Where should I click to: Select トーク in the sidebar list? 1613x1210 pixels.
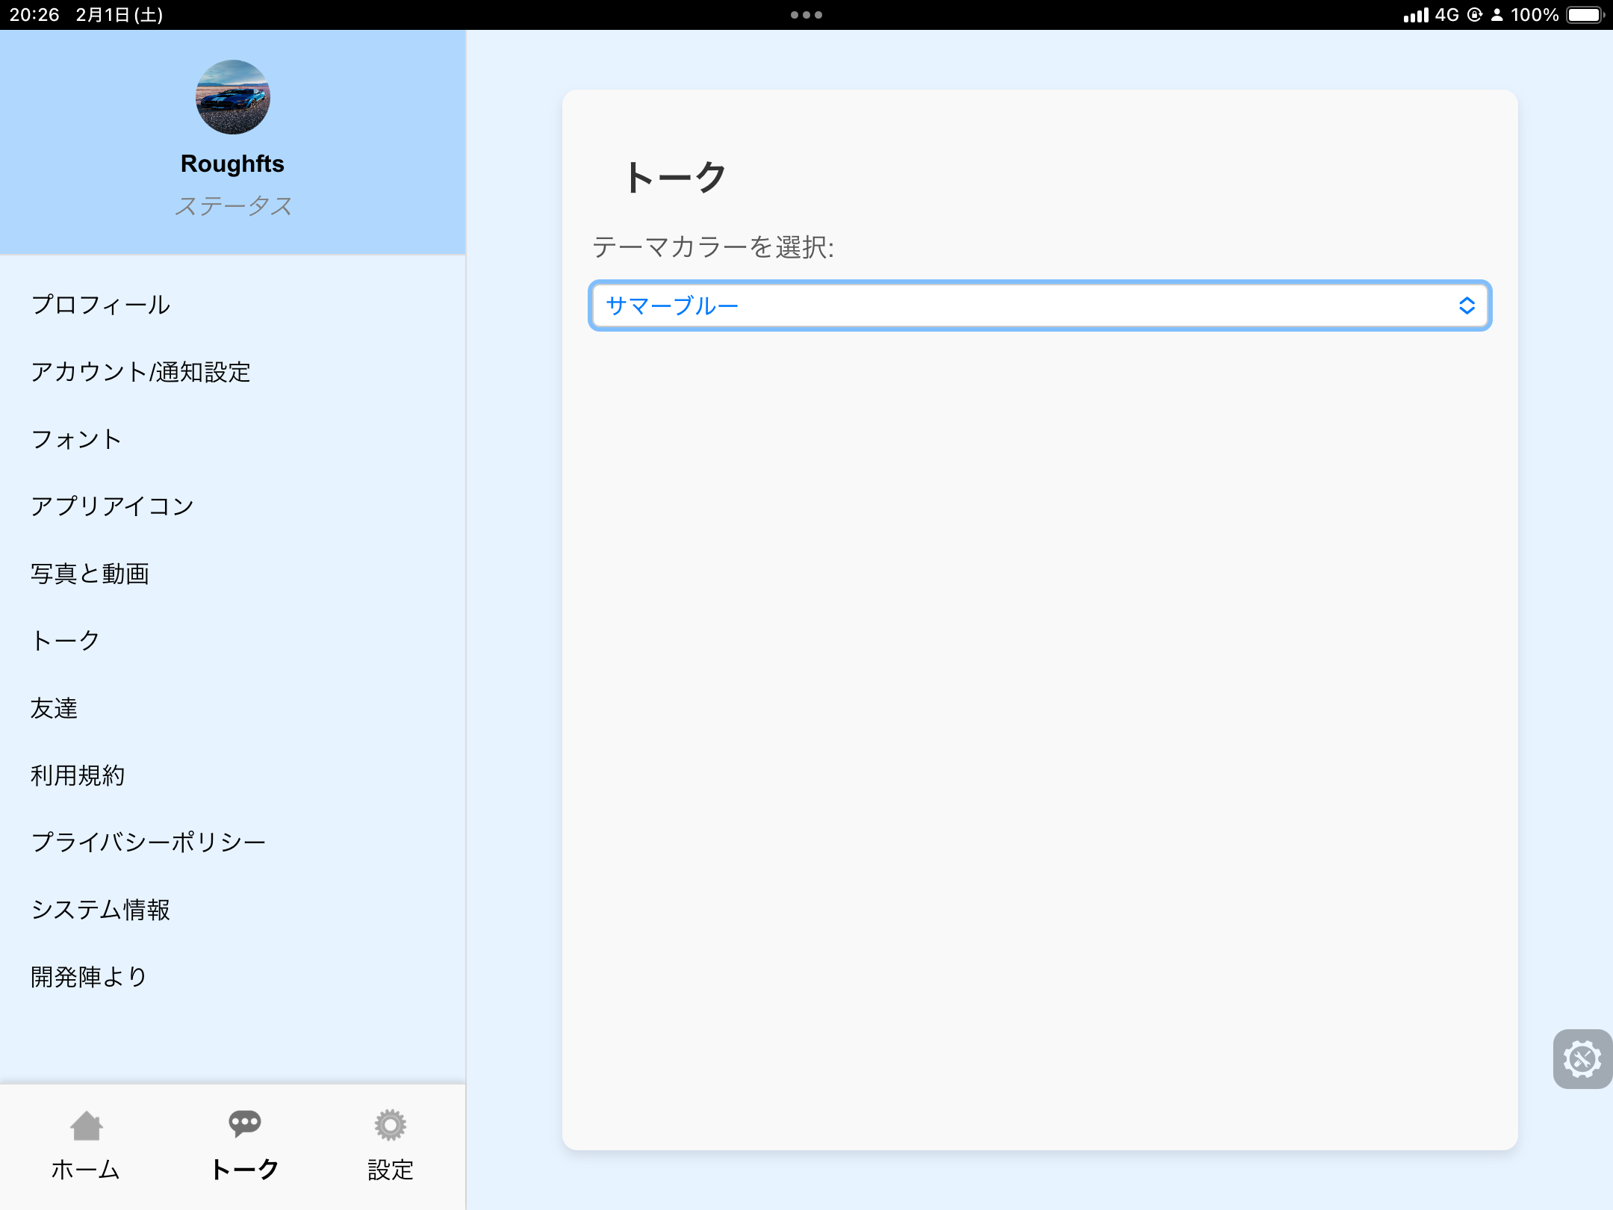click(66, 641)
